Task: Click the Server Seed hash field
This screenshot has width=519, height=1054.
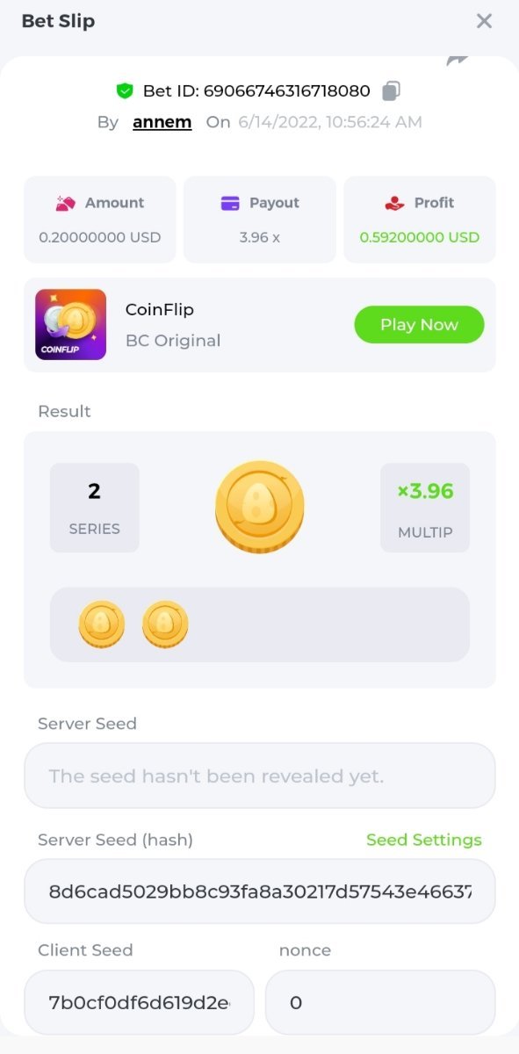Action: (260, 892)
